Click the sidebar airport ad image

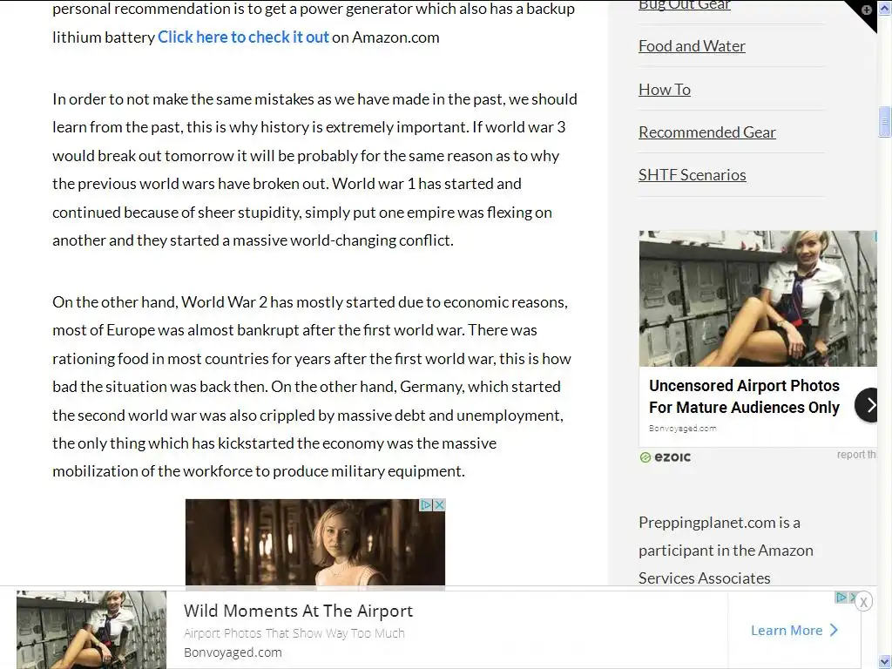click(758, 299)
